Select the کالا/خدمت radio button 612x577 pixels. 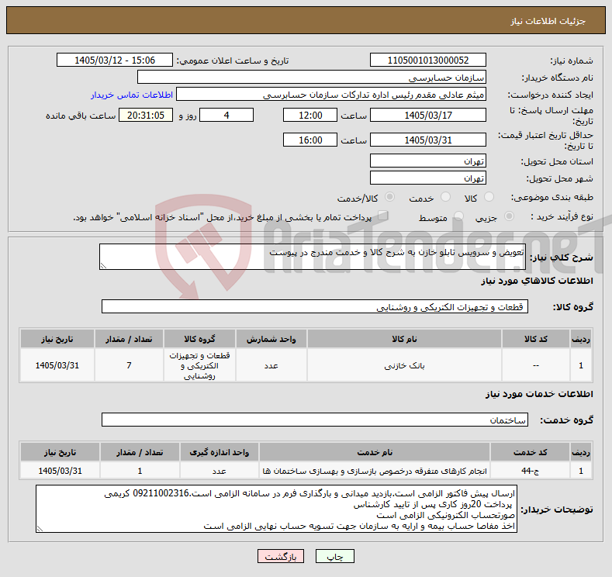[389, 197]
